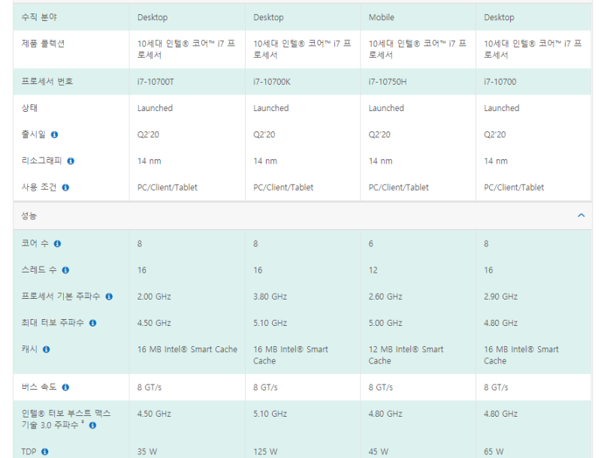This screenshot has width=601, height=458.
Task: Click "5.10 GHz" max turbo frequency for i7-10700K
Action: coord(270,323)
